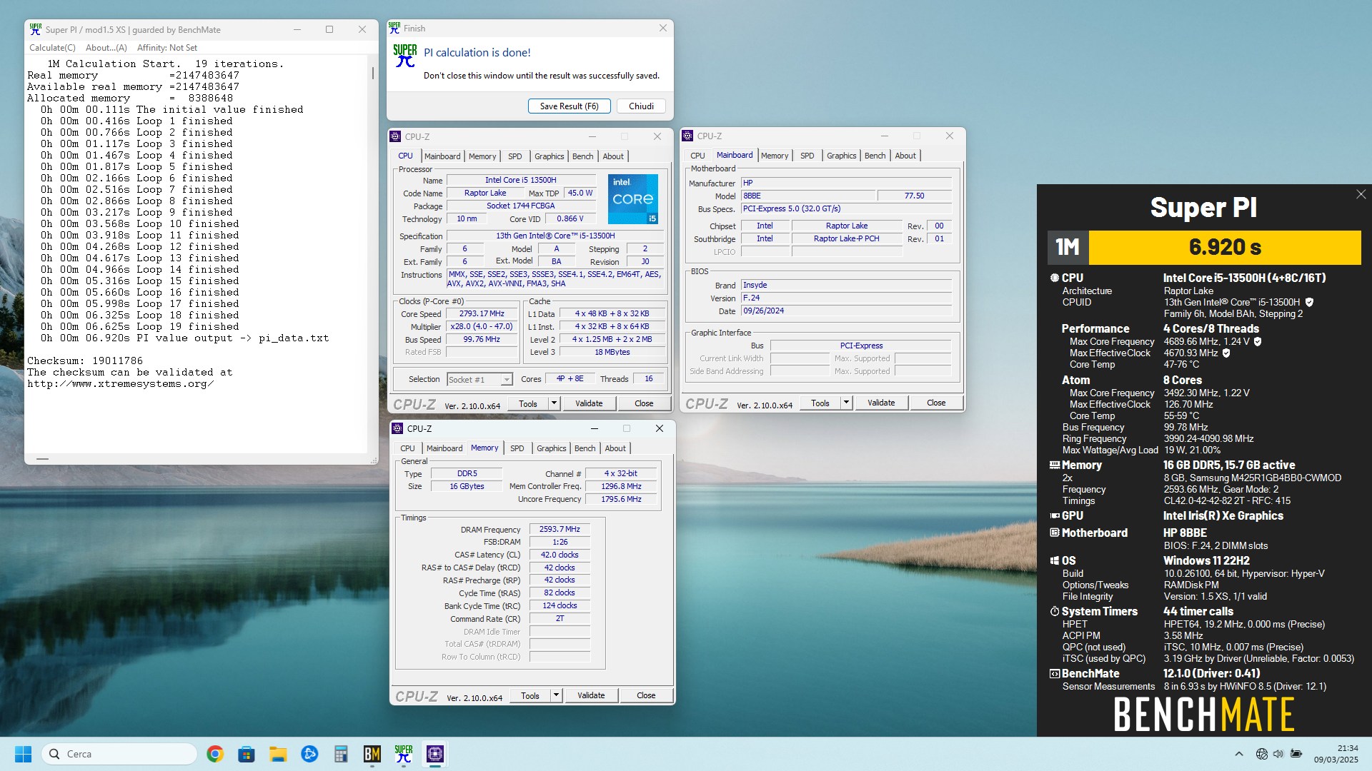Open Microsoft Store taskbar icon
1372x771 pixels.
(247, 754)
